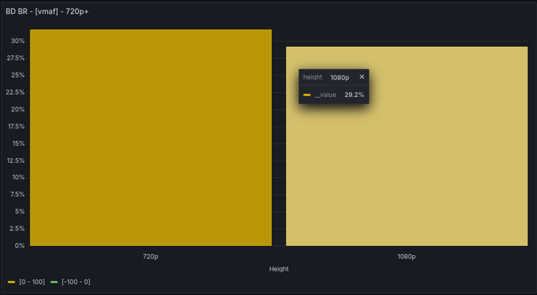The height and width of the screenshot is (295, 537).
Task: Open the panel title 'BD BR - [vmaf] - 720p+' menu
Action: [47, 11]
